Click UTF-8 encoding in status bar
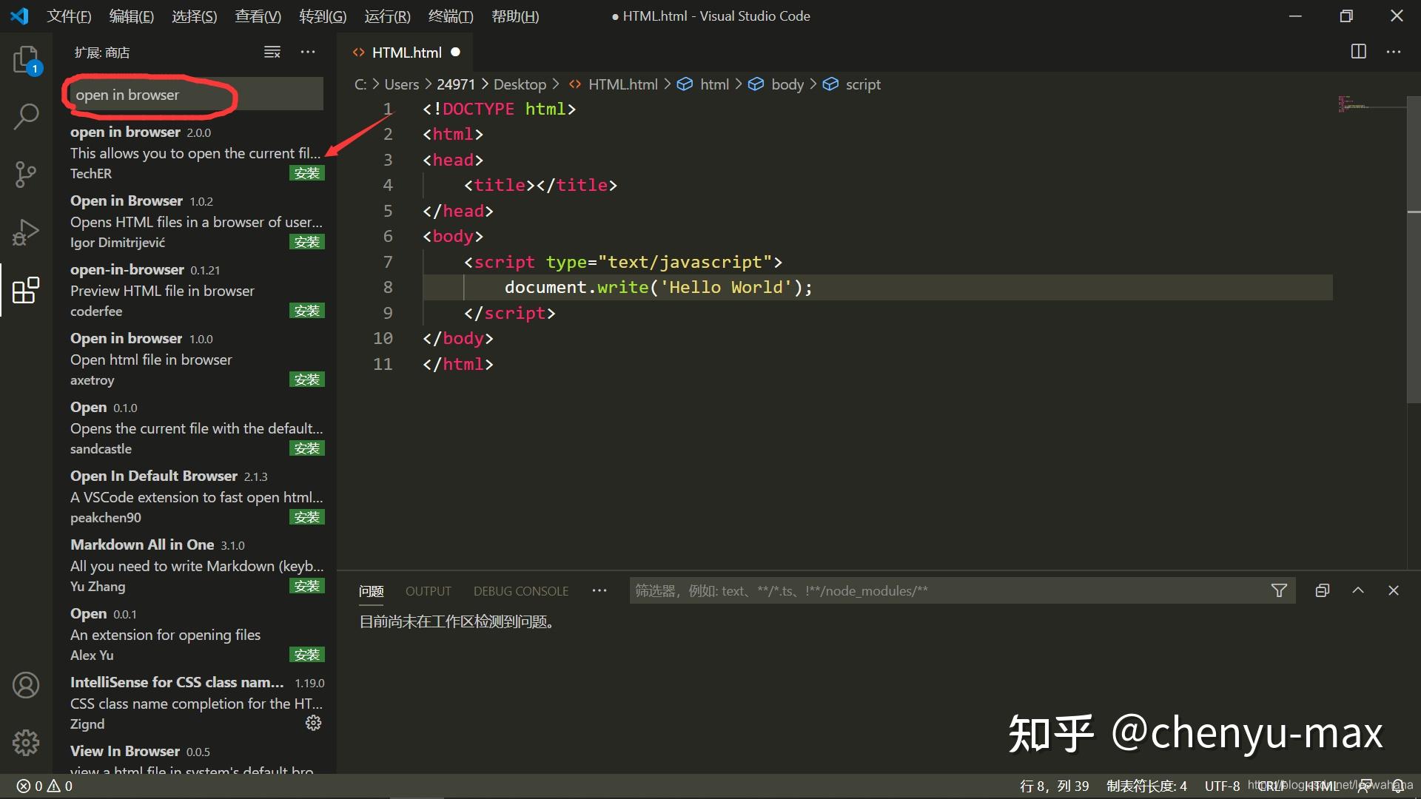The width and height of the screenshot is (1421, 799). 1222,786
